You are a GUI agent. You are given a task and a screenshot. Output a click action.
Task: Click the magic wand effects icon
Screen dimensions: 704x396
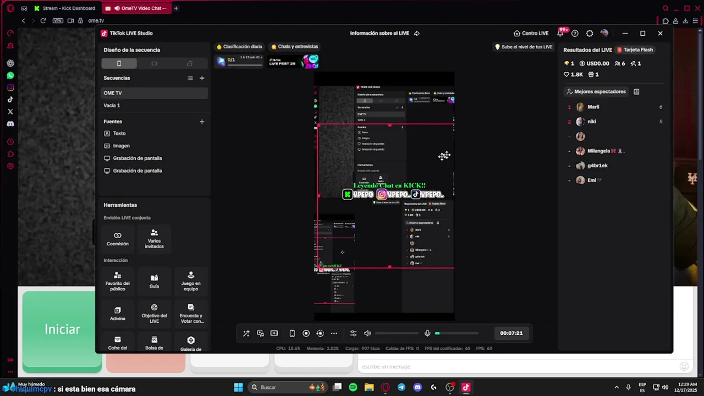[246, 333]
